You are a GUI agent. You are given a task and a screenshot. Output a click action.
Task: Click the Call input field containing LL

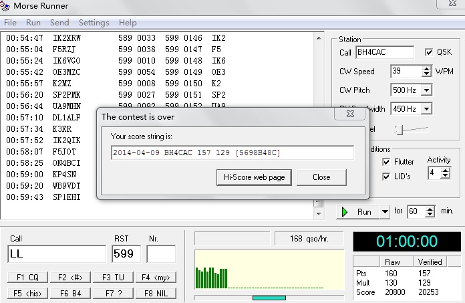57,254
